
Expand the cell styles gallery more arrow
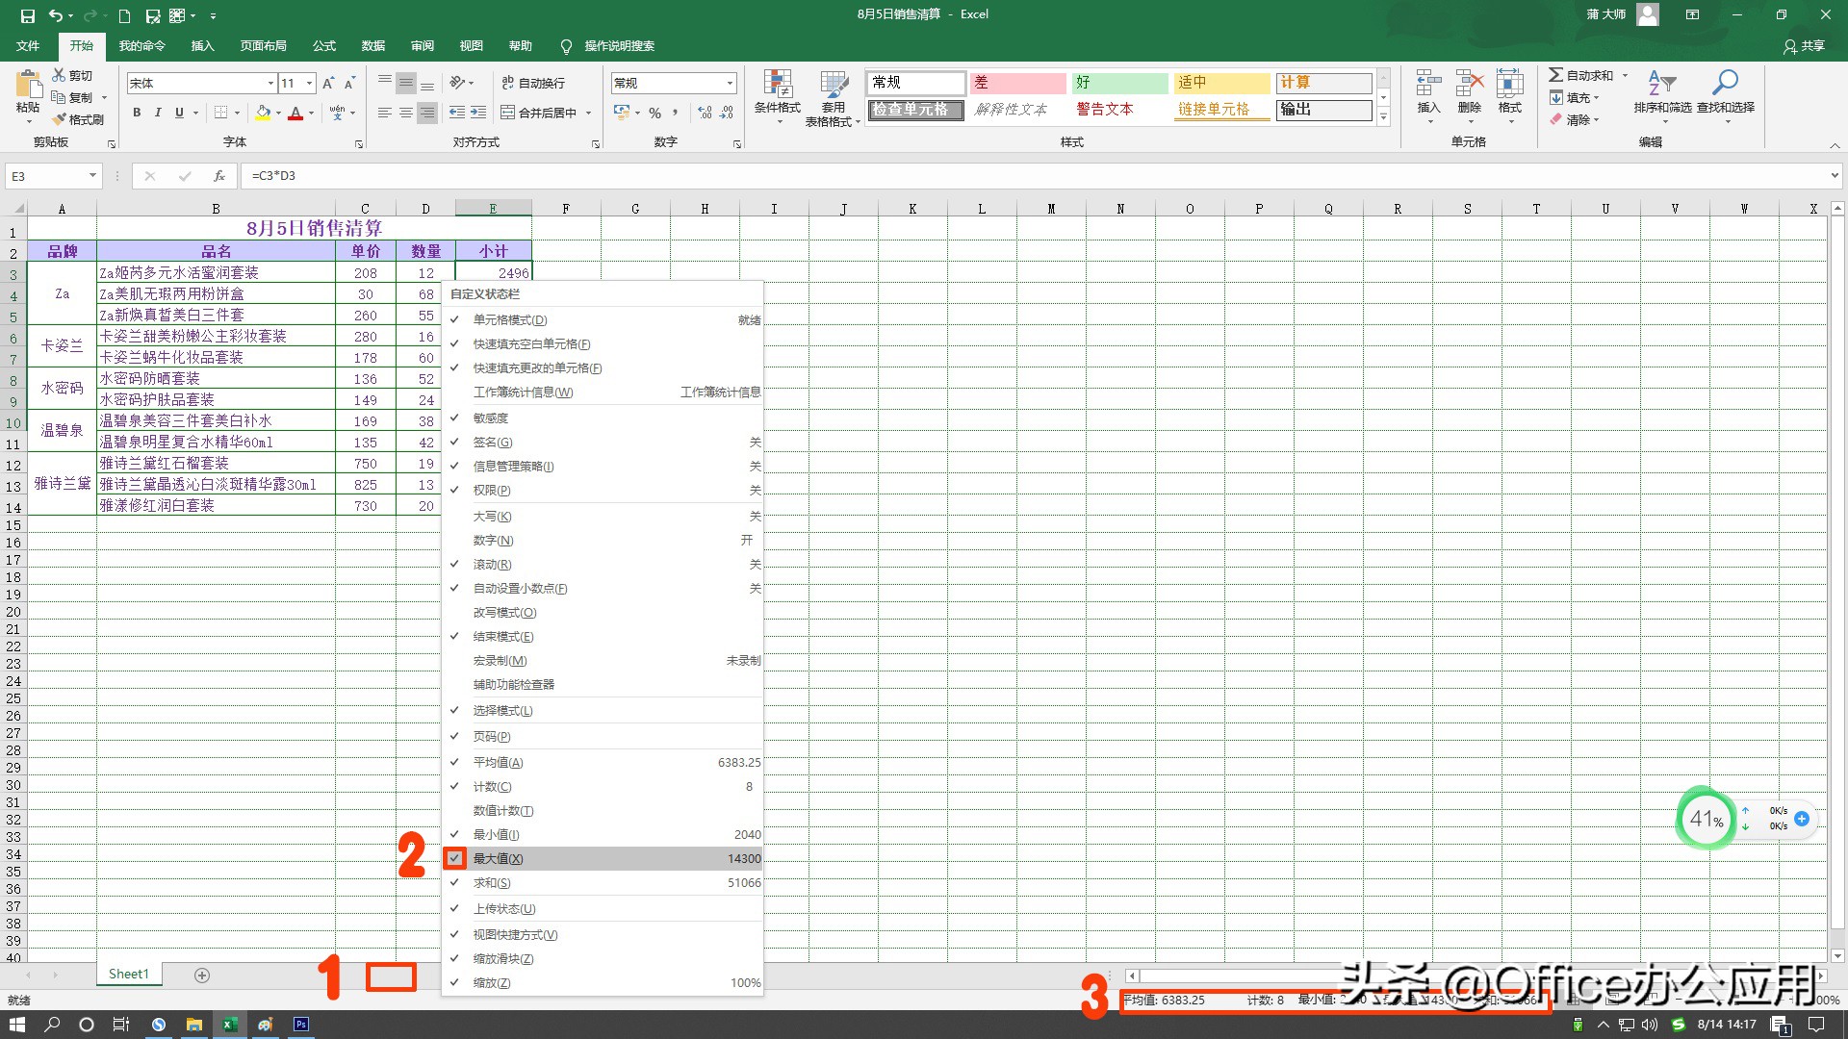coord(1383,117)
